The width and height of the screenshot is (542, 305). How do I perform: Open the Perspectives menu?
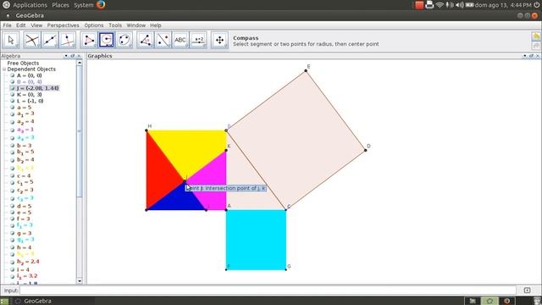click(x=63, y=25)
